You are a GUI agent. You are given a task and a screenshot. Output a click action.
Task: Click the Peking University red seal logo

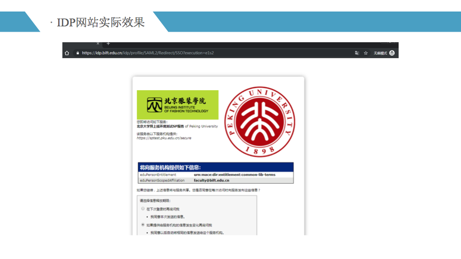tap(260, 122)
